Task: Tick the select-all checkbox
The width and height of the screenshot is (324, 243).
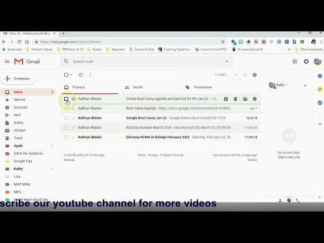Action: [x=66, y=75]
